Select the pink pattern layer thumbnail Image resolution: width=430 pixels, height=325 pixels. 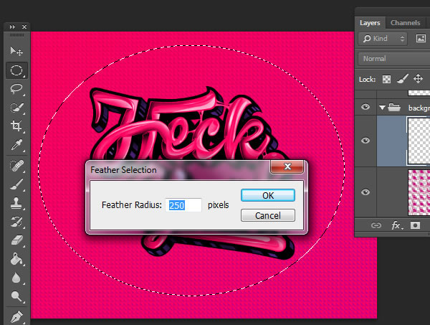click(419, 192)
